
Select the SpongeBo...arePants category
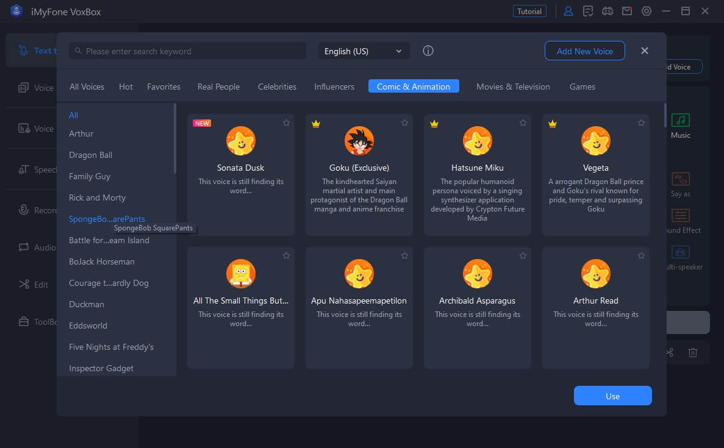coord(107,219)
